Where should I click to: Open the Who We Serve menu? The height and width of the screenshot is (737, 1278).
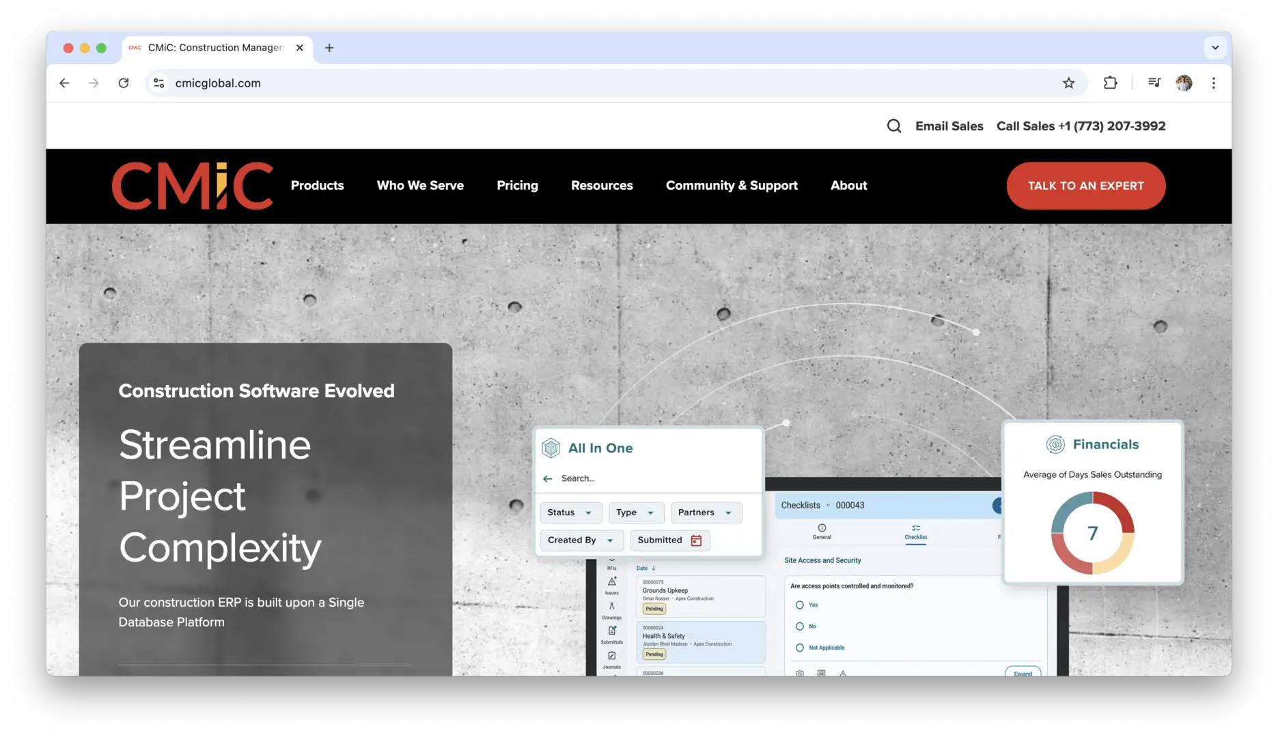click(x=420, y=186)
